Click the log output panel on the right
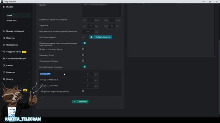The image size is (220, 123). click(171, 30)
